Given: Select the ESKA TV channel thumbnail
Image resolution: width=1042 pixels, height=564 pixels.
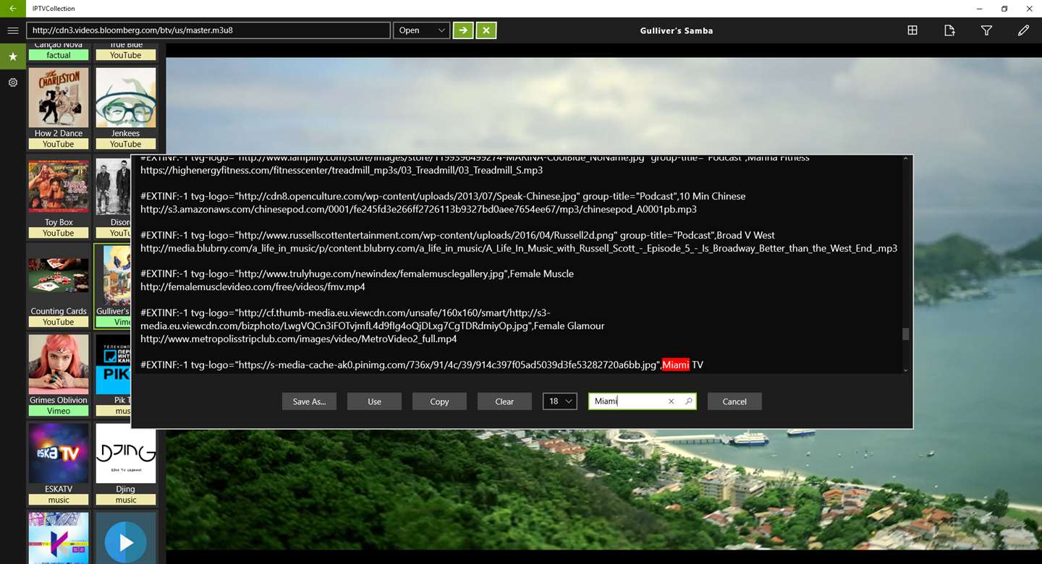Looking at the screenshot, I should coord(59,453).
